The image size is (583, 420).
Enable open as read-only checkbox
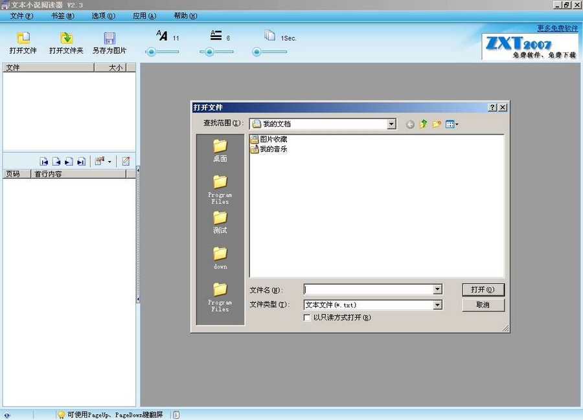(307, 318)
